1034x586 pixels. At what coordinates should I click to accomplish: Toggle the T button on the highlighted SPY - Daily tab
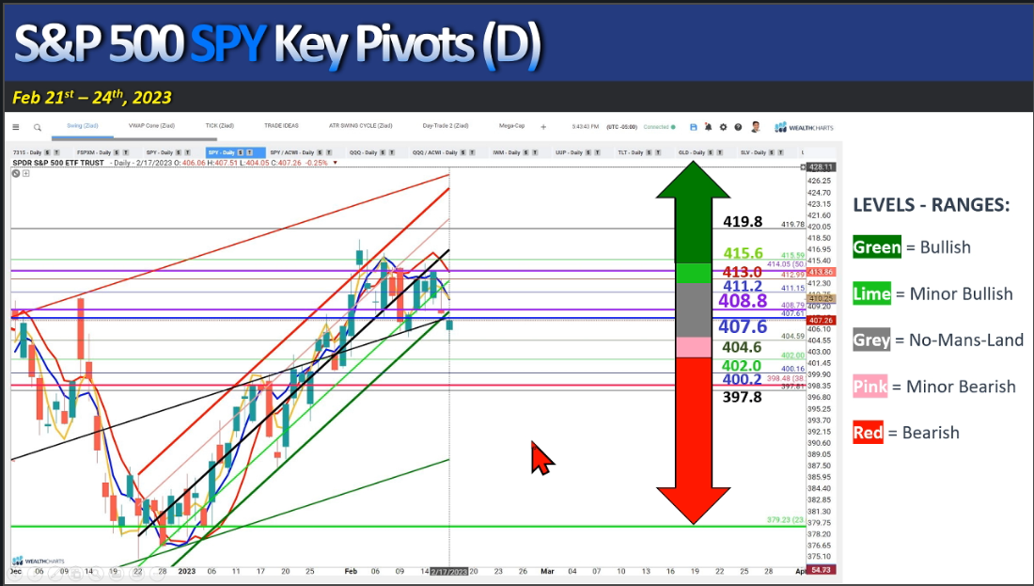tap(249, 152)
